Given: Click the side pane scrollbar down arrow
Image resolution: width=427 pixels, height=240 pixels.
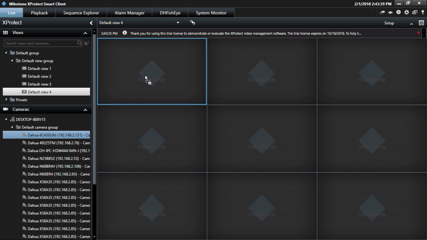Looking at the screenshot, I should tap(94, 237).
